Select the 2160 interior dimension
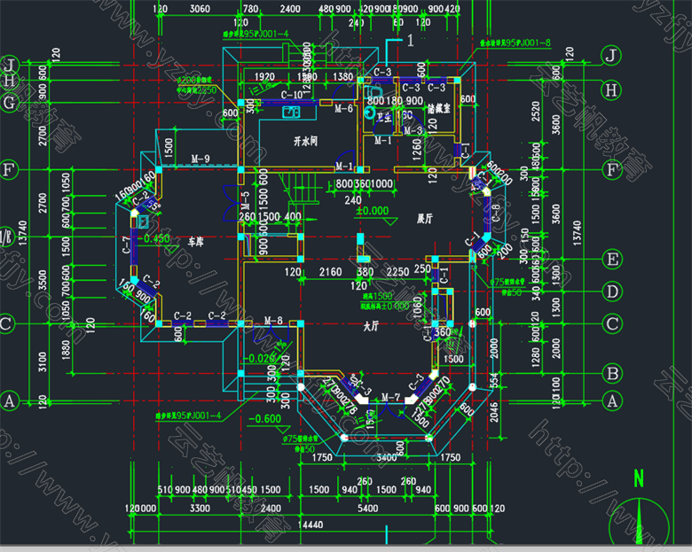Image resolution: width=692 pixels, height=552 pixels. click(x=331, y=272)
